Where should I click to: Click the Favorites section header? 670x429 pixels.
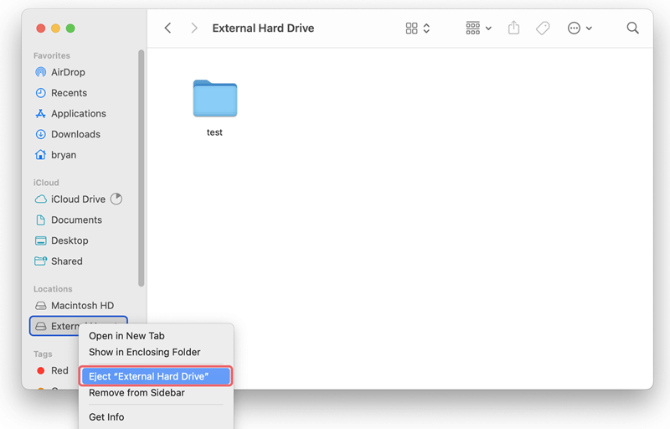[x=52, y=55]
